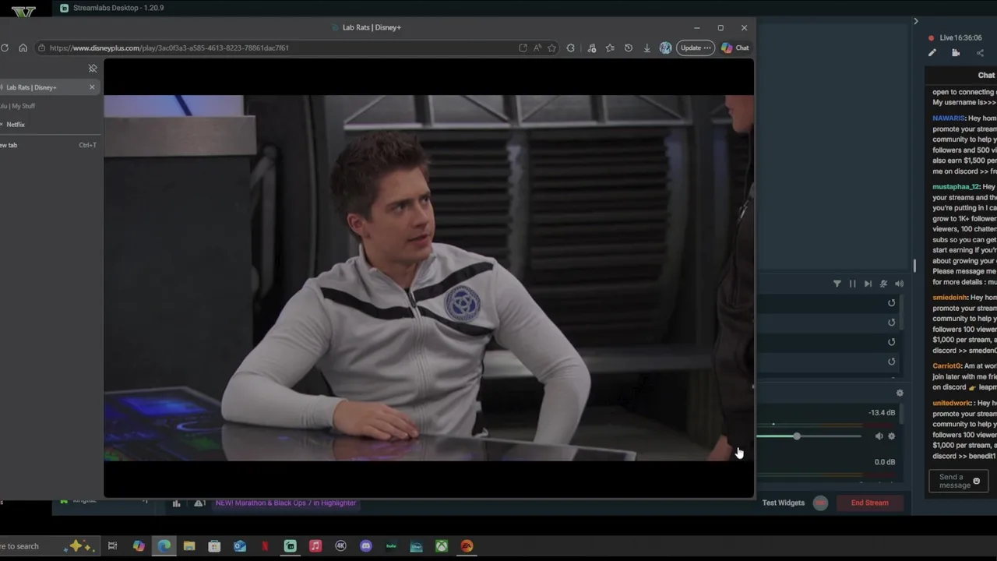Replay the fourth recent event
The width and height of the screenshot is (997, 561).
click(x=891, y=362)
